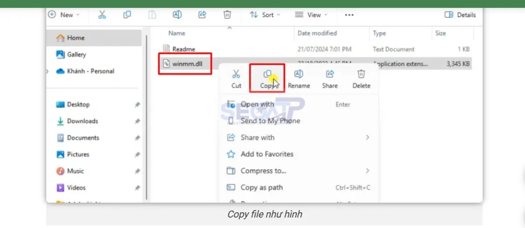Choose Rename in the context menu
The height and width of the screenshot is (228, 525).
click(299, 79)
